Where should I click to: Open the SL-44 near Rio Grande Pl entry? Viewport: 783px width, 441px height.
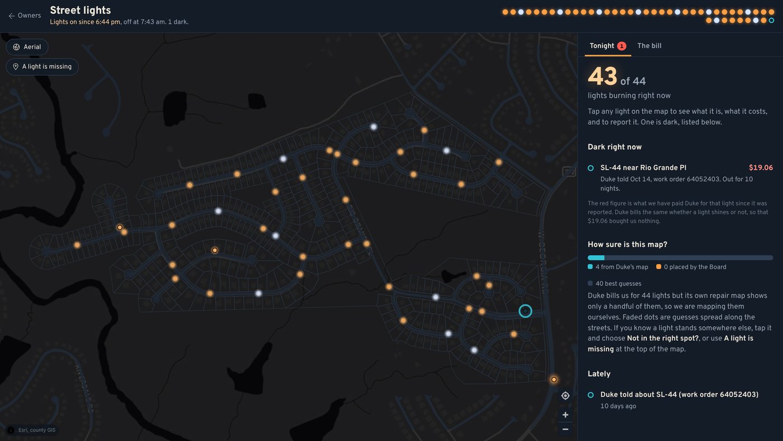point(680,178)
